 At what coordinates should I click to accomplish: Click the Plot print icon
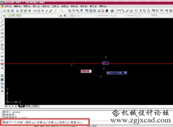pyautogui.click(x=17, y=11)
